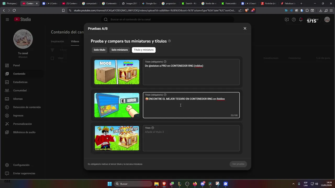Open Panel in the sidebar
The image size is (335, 188).
[23, 65]
